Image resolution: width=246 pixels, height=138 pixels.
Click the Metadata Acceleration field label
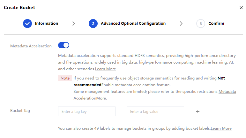click(31, 46)
